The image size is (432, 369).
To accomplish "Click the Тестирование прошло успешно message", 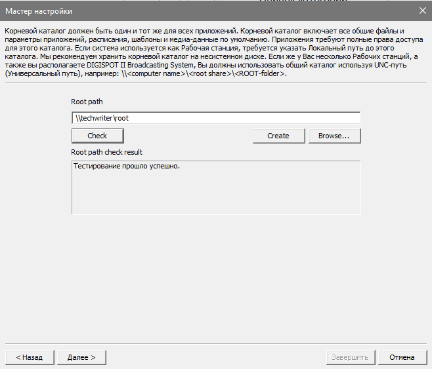I will pos(127,166).
